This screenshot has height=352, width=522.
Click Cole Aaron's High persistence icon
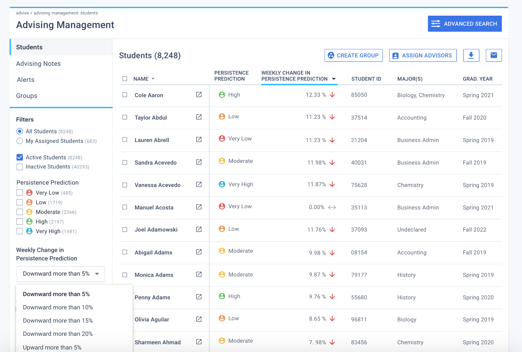coord(222,95)
